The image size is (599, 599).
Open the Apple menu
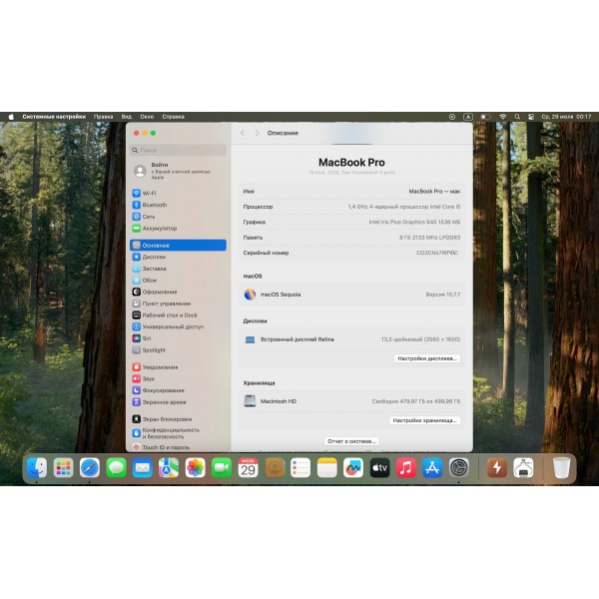11,117
